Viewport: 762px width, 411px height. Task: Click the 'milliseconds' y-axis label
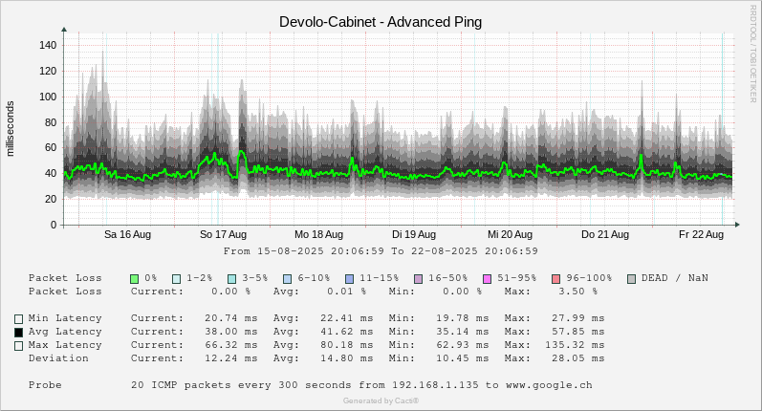point(11,129)
